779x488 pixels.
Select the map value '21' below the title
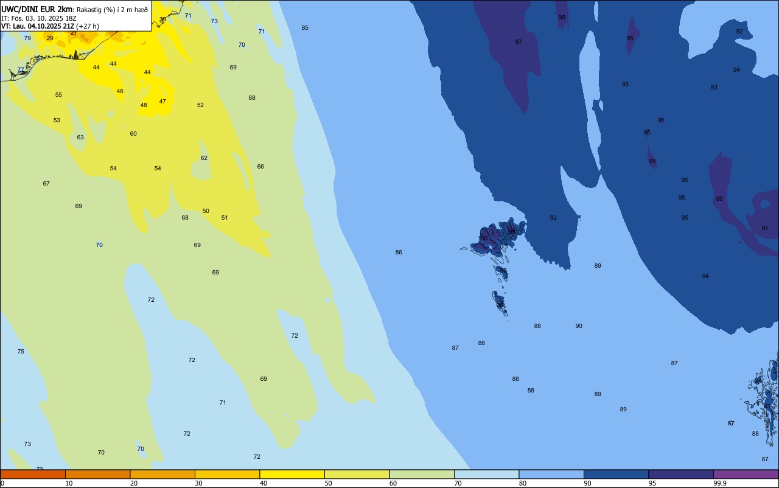click(x=74, y=33)
